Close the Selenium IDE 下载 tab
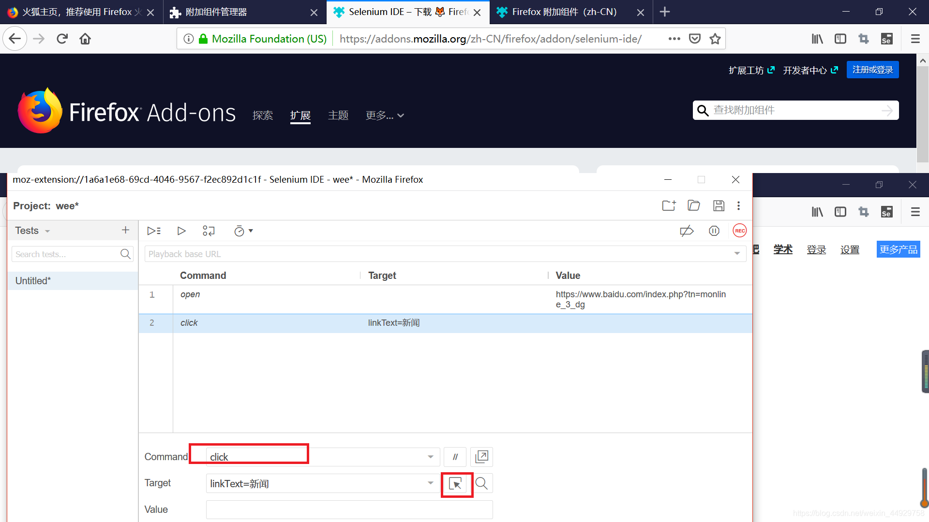 (x=477, y=13)
